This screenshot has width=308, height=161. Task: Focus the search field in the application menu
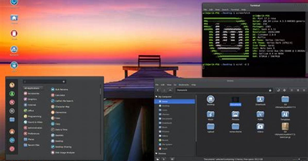pos(44,82)
